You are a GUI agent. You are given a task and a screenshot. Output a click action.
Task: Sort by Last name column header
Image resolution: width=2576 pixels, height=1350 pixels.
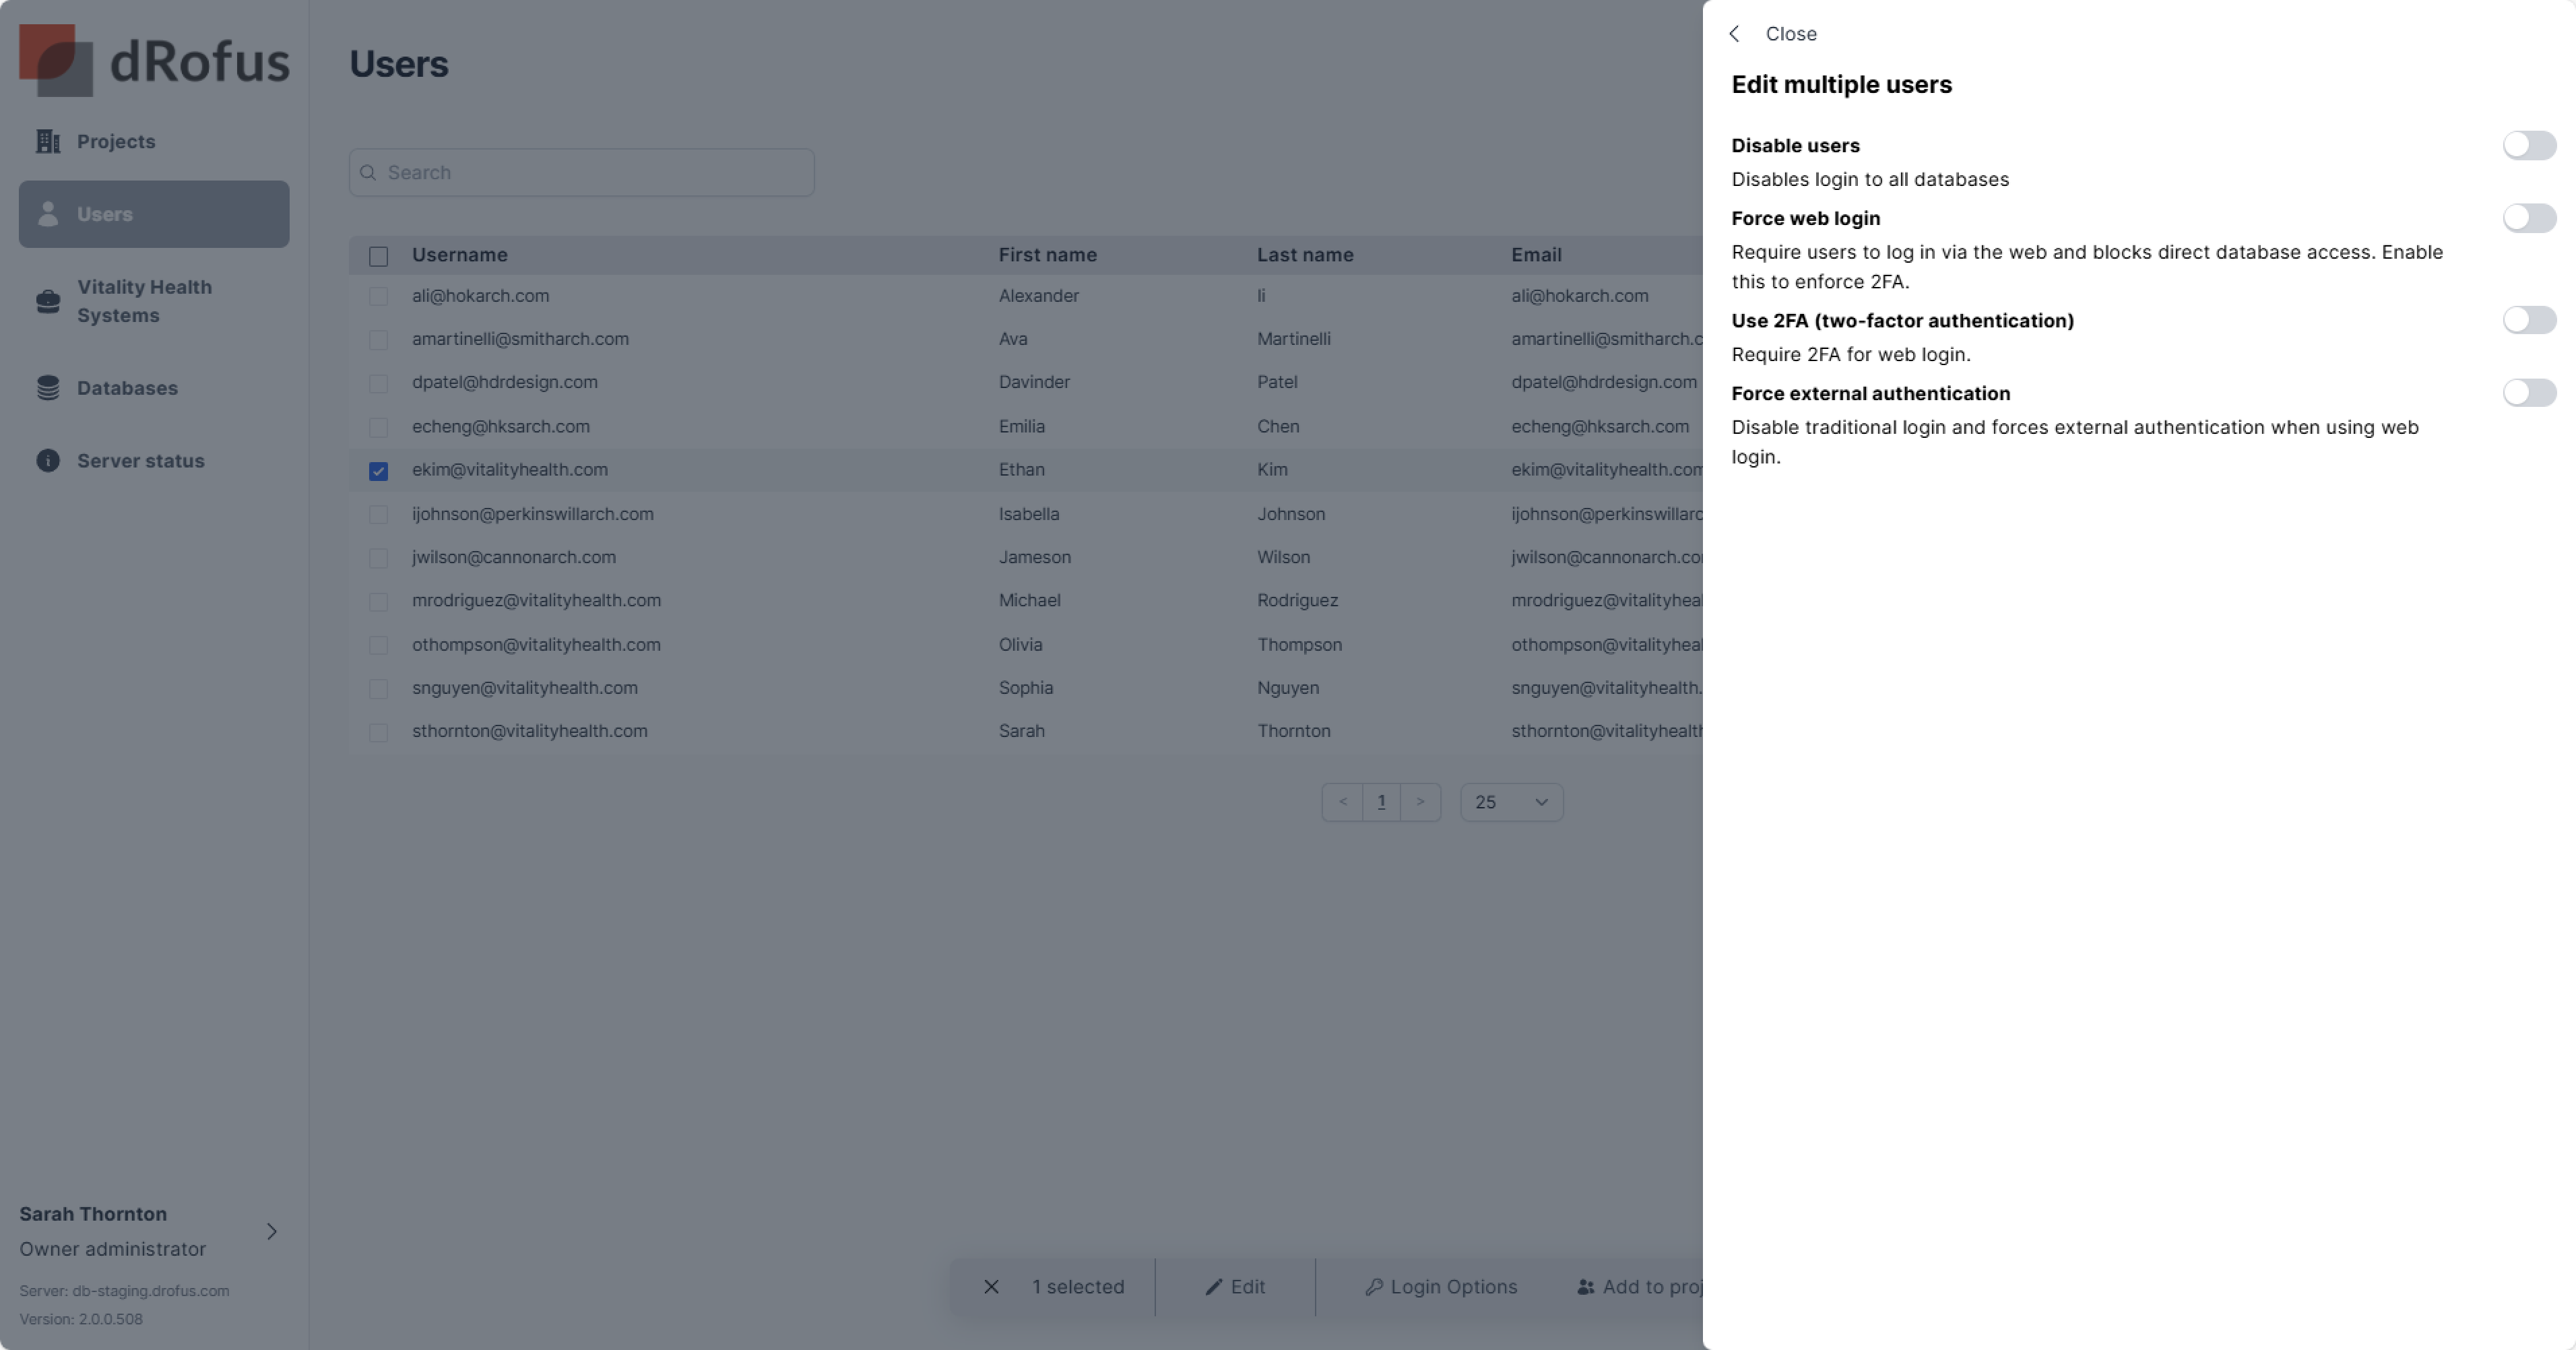click(1305, 255)
